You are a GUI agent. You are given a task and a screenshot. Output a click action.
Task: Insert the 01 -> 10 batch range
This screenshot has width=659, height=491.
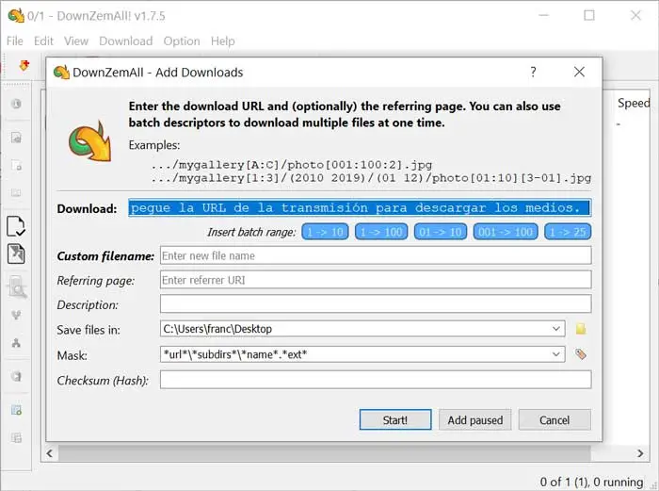(441, 232)
